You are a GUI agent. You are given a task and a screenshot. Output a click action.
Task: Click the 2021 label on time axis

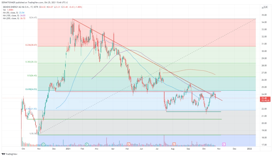click(x=69, y=149)
